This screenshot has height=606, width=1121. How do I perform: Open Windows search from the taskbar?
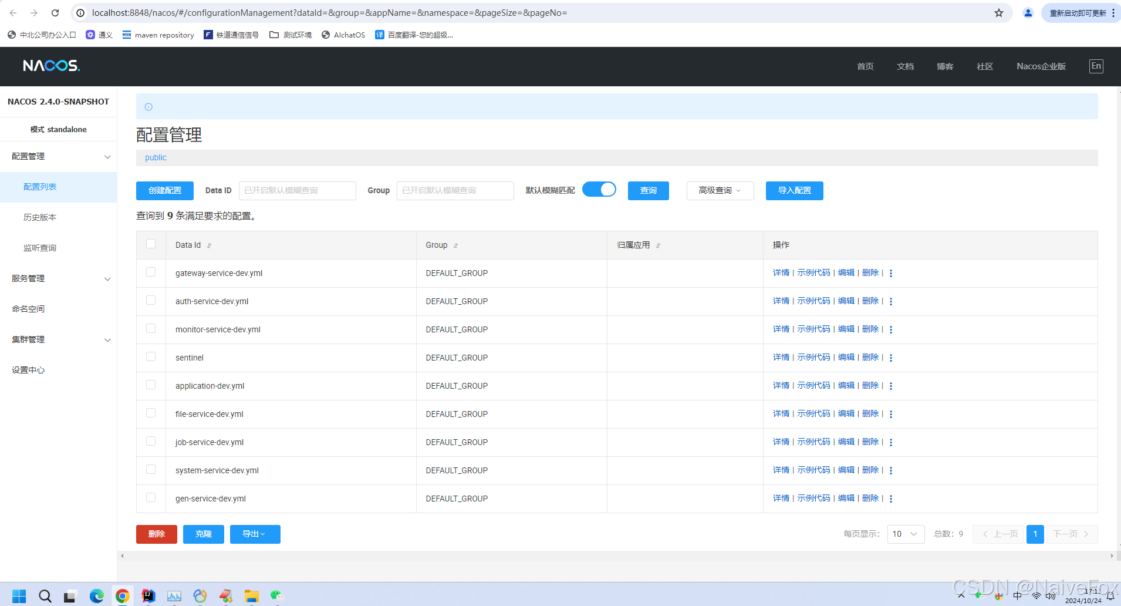pyautogui.click(x=45, y=595)
